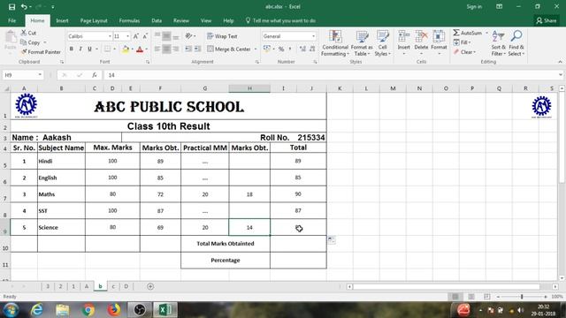Adjust the zoom slider in status bar
This screenshot has height=318, width=566.
[x=522, y=297]
